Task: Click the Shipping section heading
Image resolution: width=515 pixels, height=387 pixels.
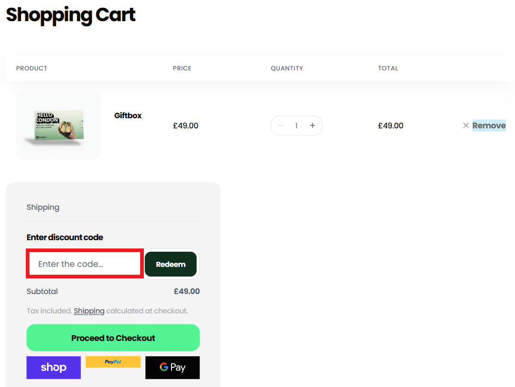Action: pyautogui.click(x=43, y=207)
